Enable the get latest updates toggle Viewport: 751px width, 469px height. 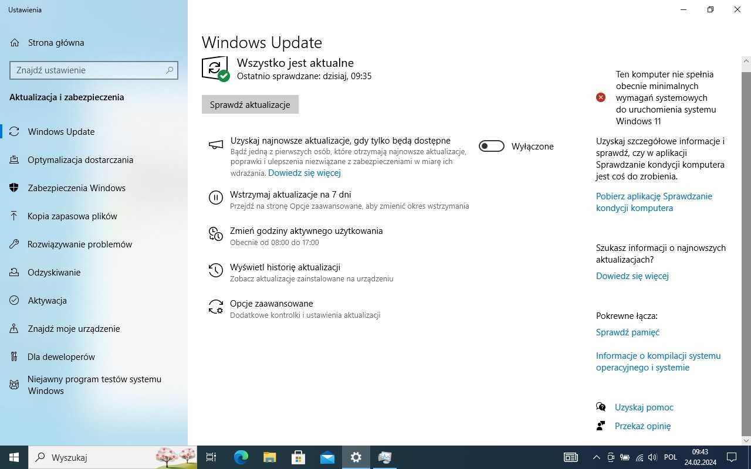tap(492, 147)
